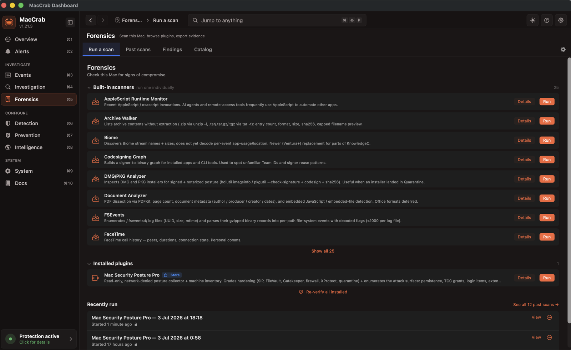View Details for Codesigning Graph
The image size is (571, 350).
click(524, 159)
